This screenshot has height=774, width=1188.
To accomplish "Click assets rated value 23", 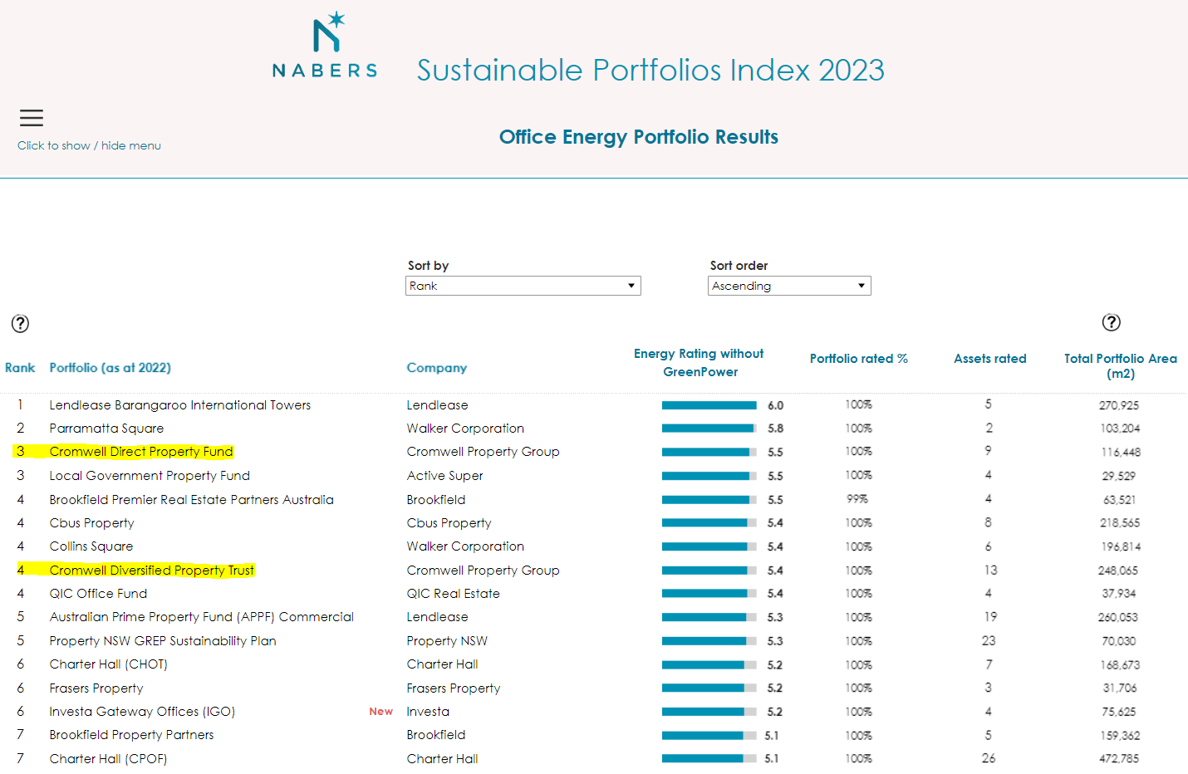I will pyautogui.click(x=989, y=641).
